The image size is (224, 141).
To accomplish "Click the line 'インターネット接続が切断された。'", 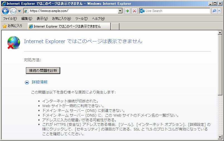I will 70,101.
